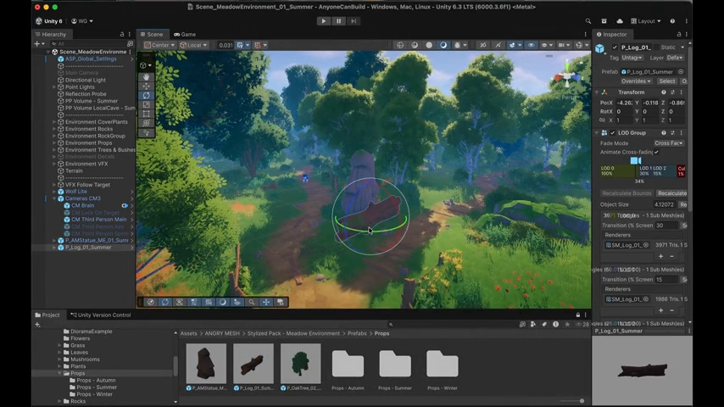Select the LOD 0 bar segment

(618, 171)
